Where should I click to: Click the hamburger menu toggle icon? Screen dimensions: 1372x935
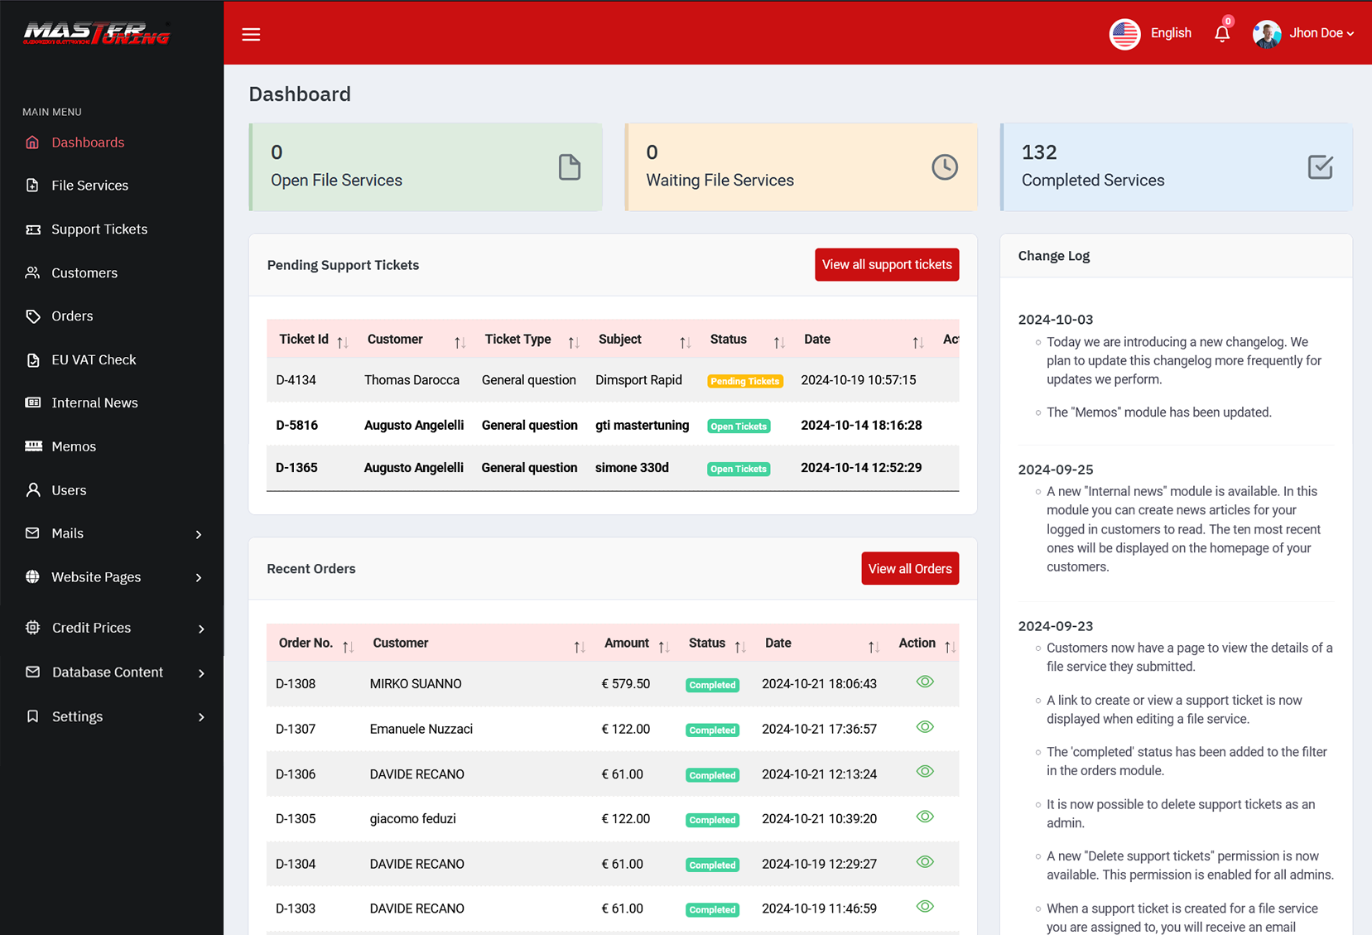251,34
